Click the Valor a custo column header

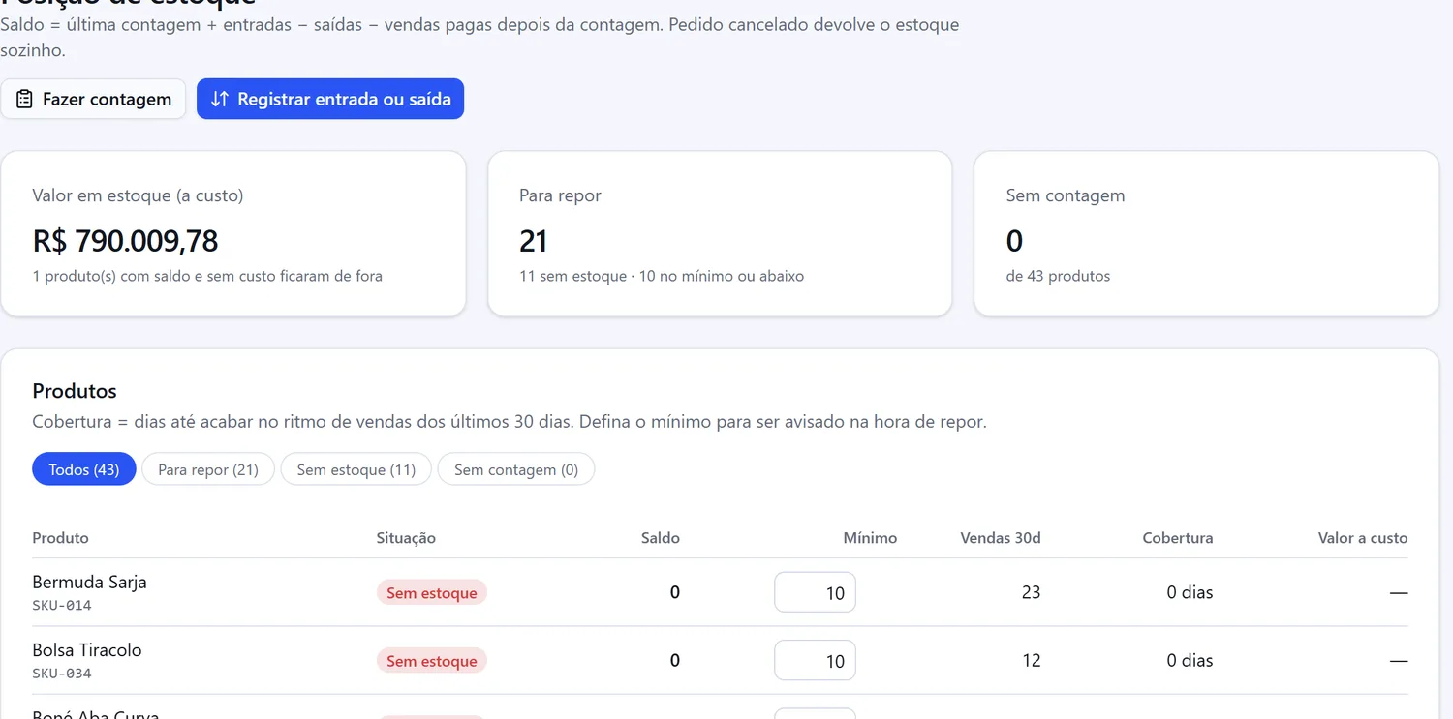pos(1363,538)
